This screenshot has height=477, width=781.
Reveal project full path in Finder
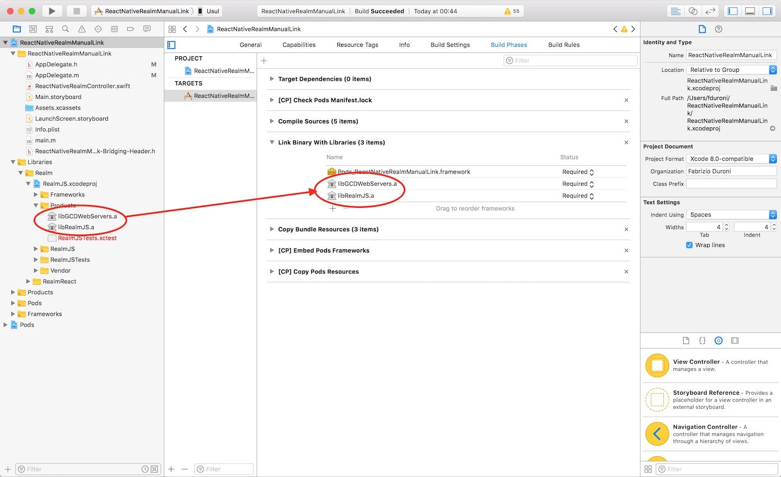773,129
